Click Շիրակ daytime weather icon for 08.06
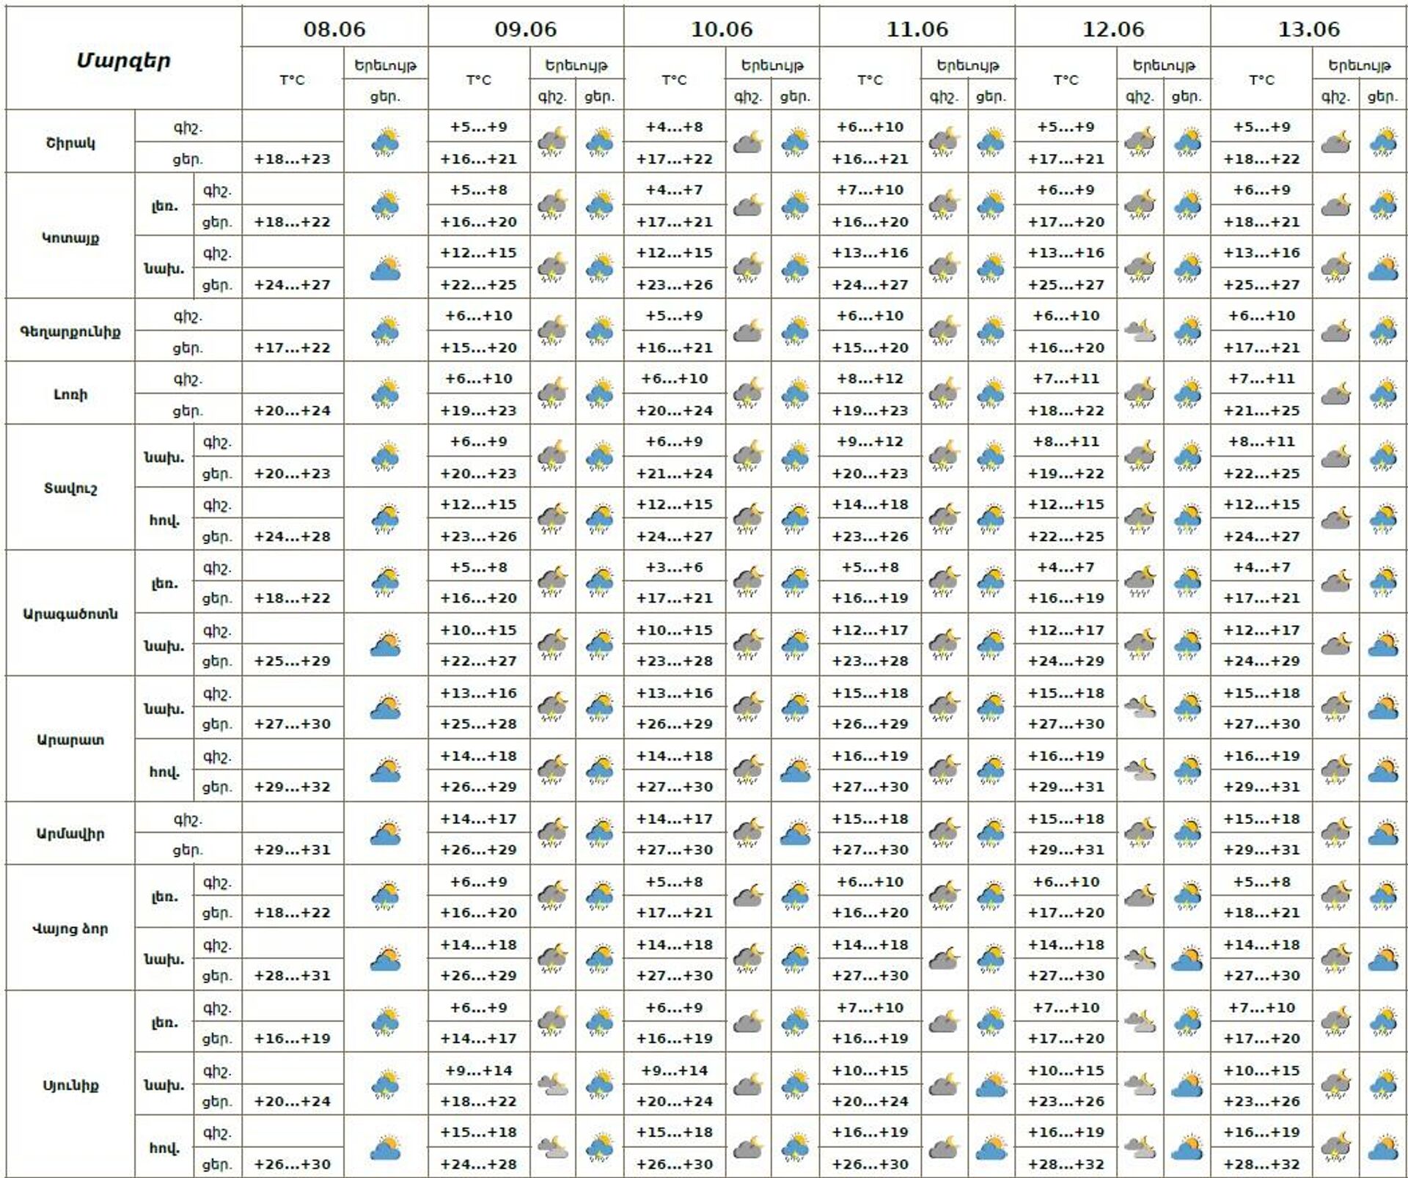This screenshot has height=1178, width=1408. tap(385, 142)
